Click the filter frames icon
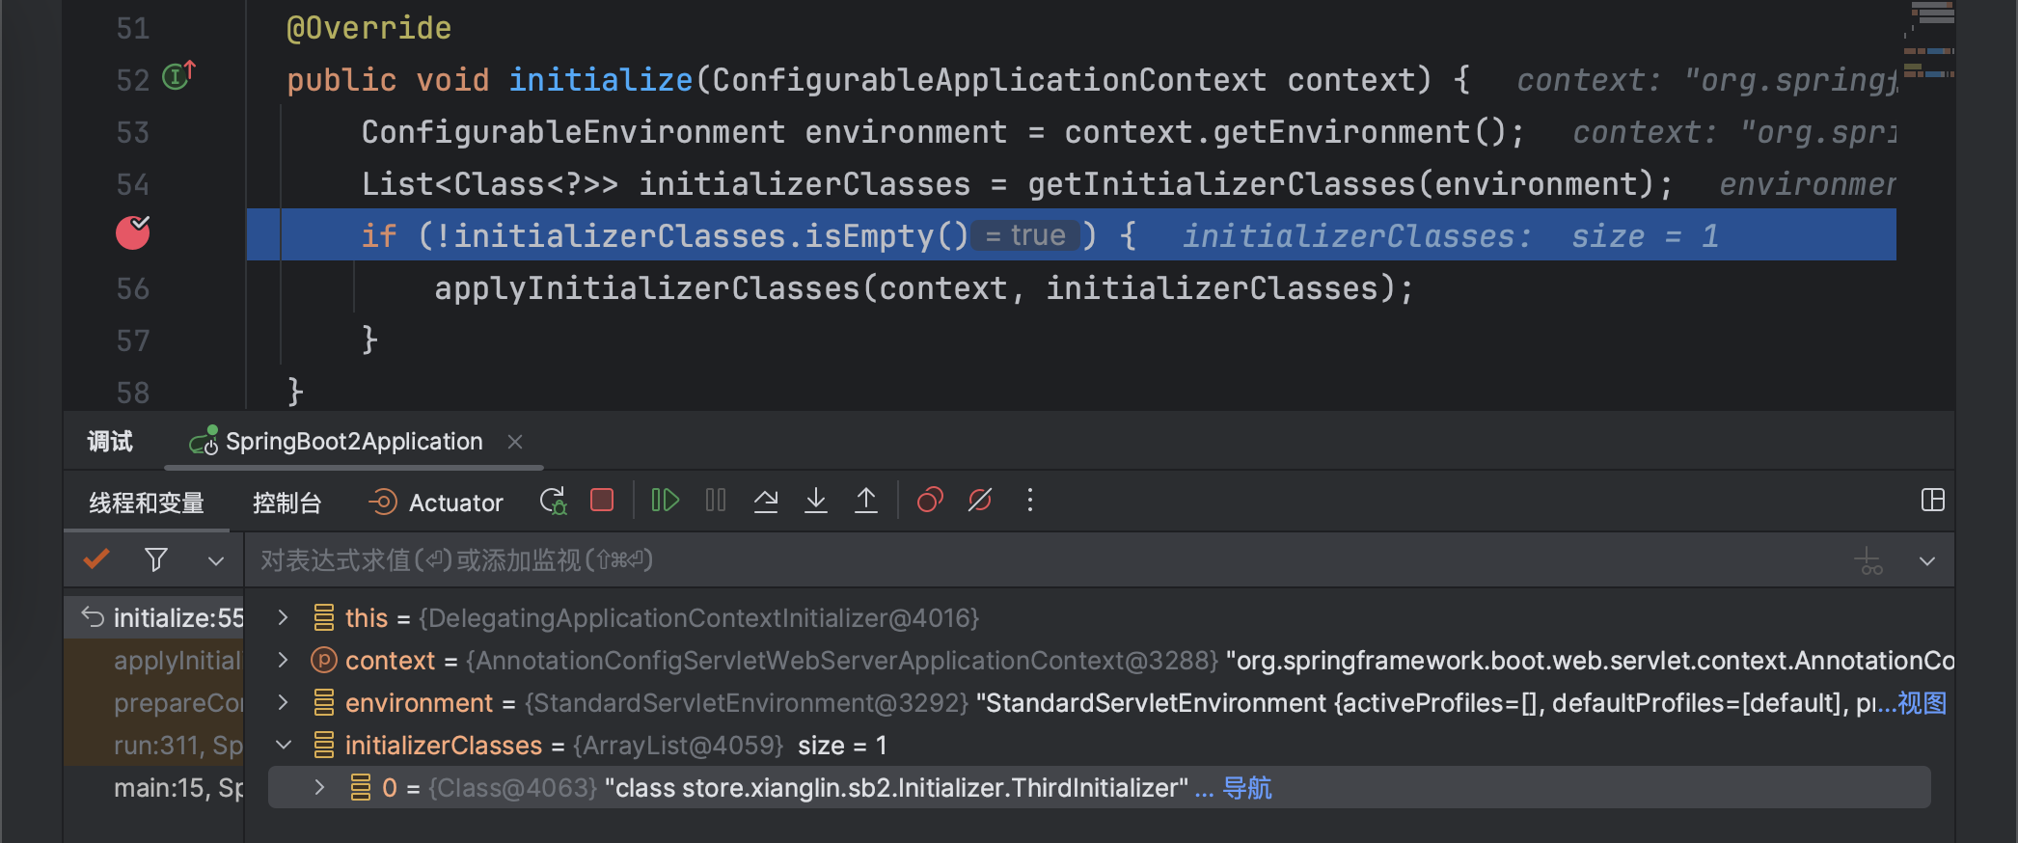This screenshot has height=843, width=2018. [156, 559]
